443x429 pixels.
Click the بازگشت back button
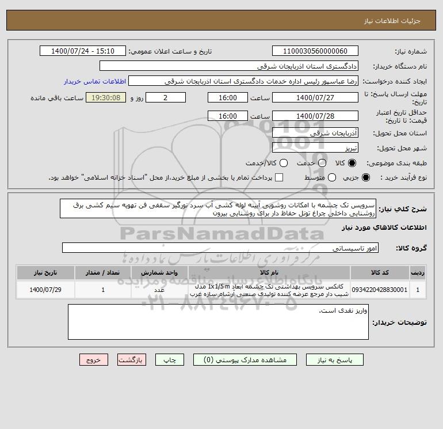[x=132, y=360]
